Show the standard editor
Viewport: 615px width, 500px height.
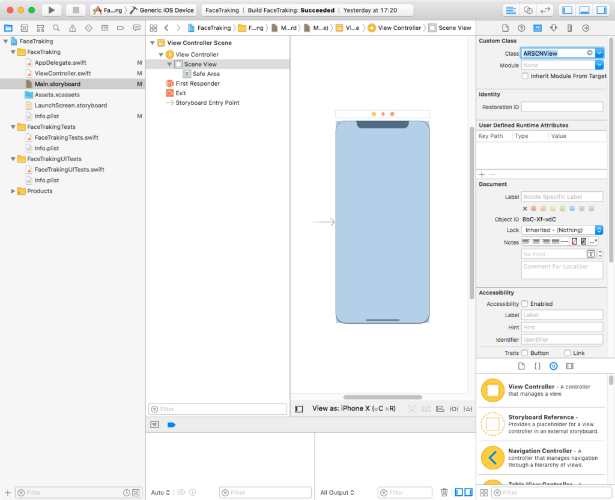[x=510, y=10]
